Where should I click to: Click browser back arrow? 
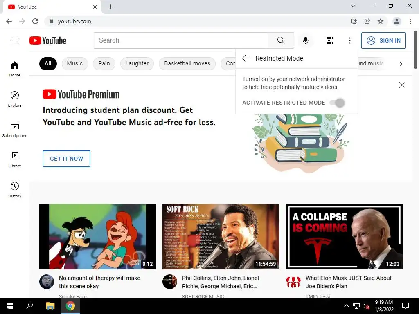(x=9, y=21)
